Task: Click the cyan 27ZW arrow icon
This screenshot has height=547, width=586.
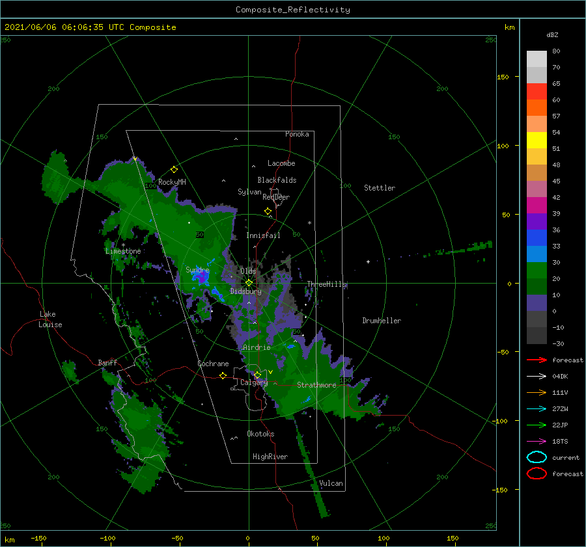Action: tap(537, 409)
